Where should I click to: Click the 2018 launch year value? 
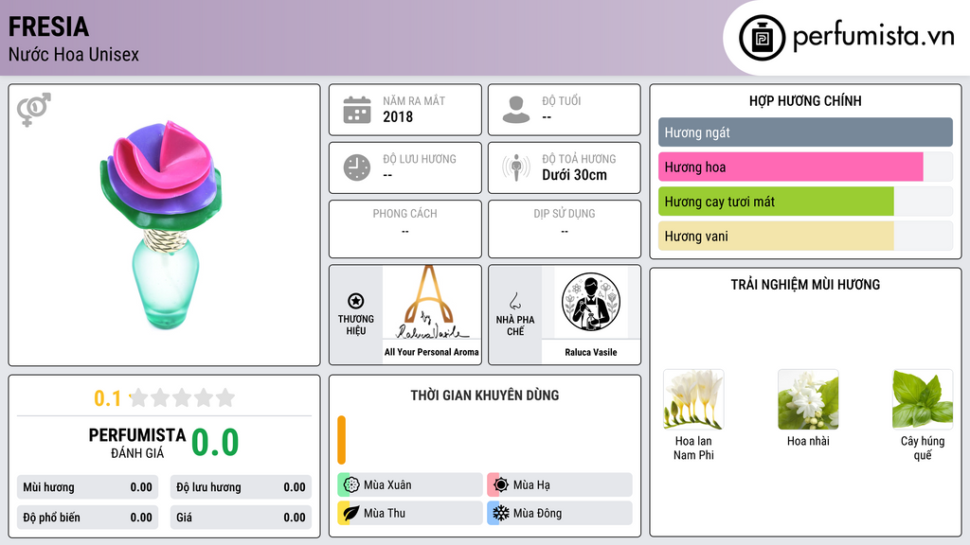click(398, 116)
